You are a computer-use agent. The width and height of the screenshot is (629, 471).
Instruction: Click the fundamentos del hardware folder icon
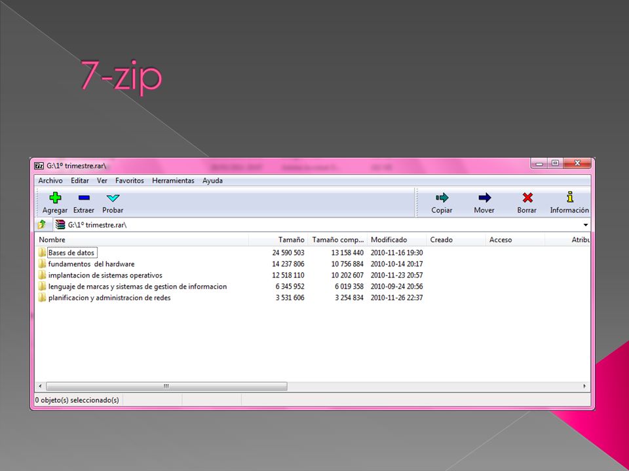pos(42,264)
